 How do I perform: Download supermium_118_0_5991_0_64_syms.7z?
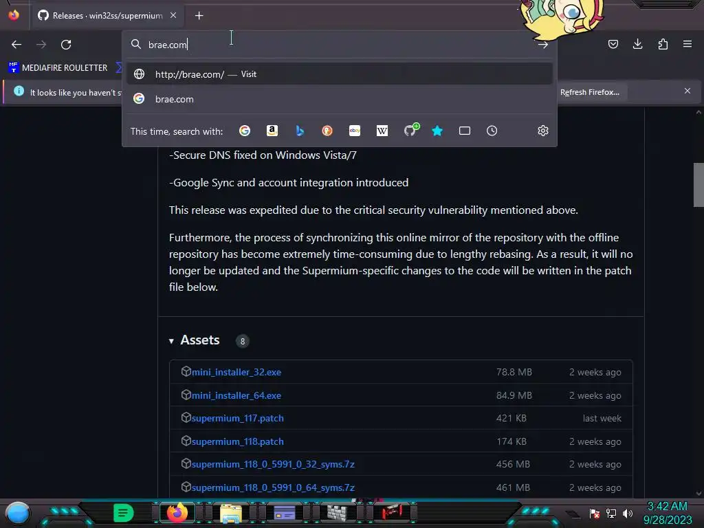click(x=273, y=487)
